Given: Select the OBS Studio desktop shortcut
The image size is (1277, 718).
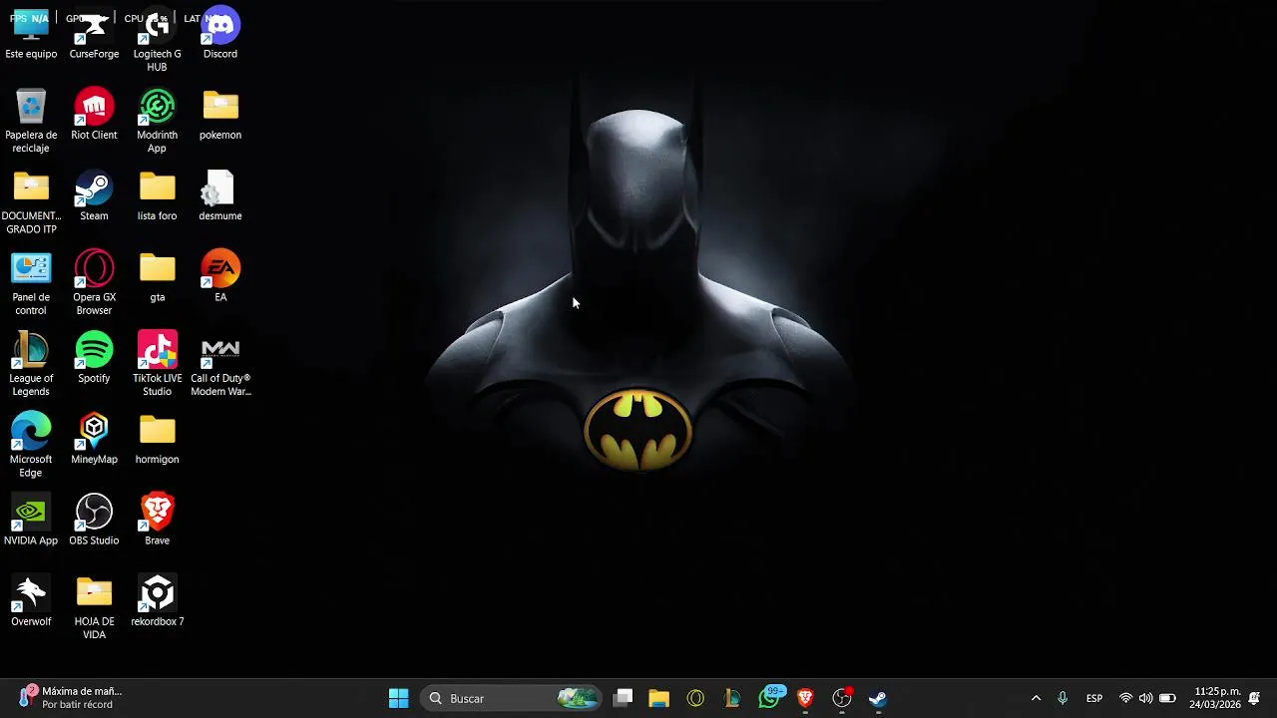Looking at the screenshot, I should (x=94, y=521).
